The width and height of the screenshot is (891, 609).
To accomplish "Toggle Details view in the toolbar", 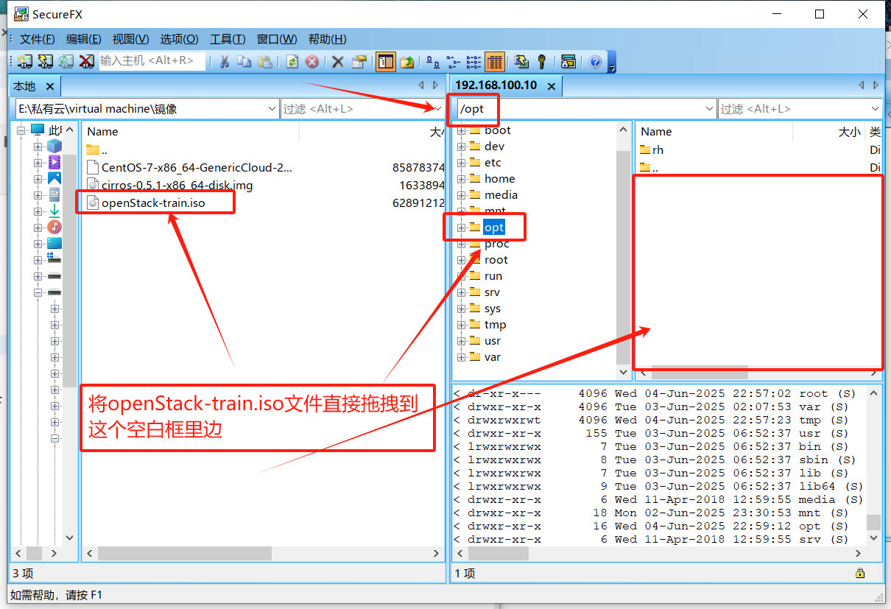I will (x=494, y=62).
